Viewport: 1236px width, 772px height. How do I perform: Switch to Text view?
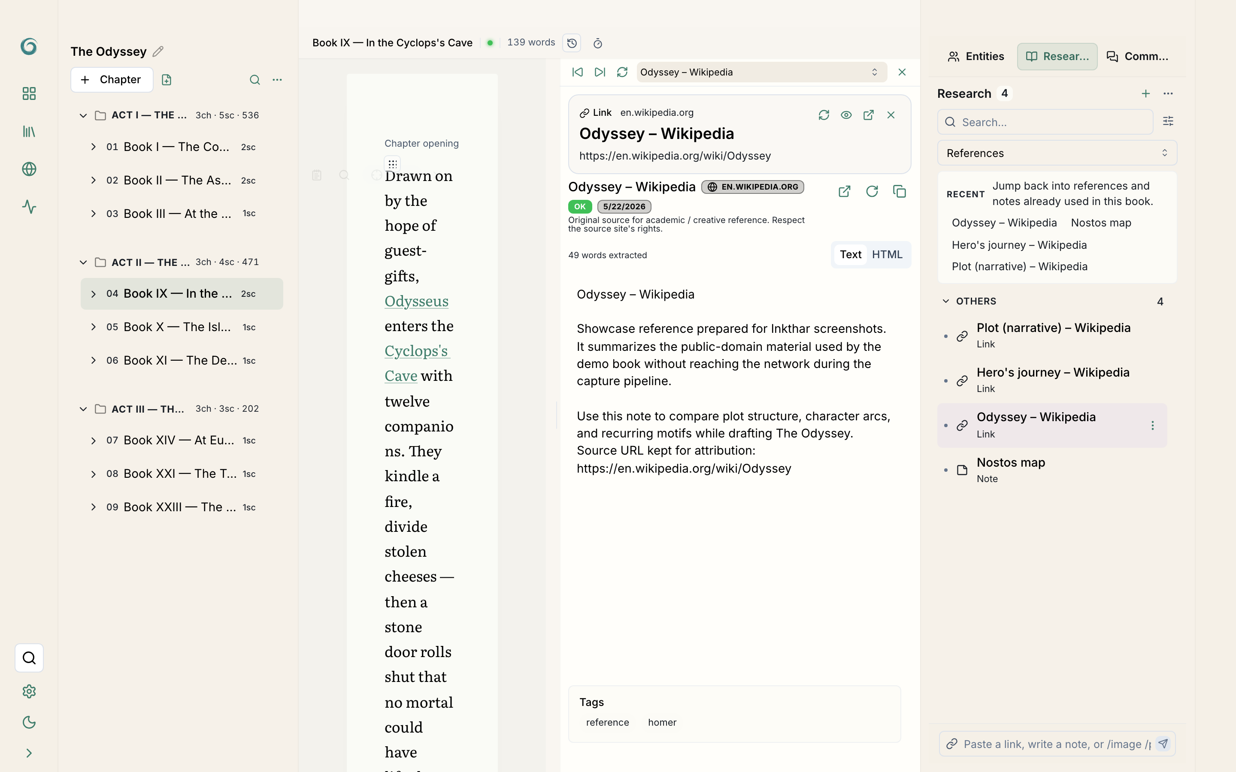pos(850,254)
